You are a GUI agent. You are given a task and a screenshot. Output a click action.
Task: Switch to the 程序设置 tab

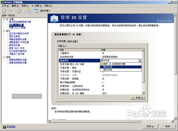[72, 42]
